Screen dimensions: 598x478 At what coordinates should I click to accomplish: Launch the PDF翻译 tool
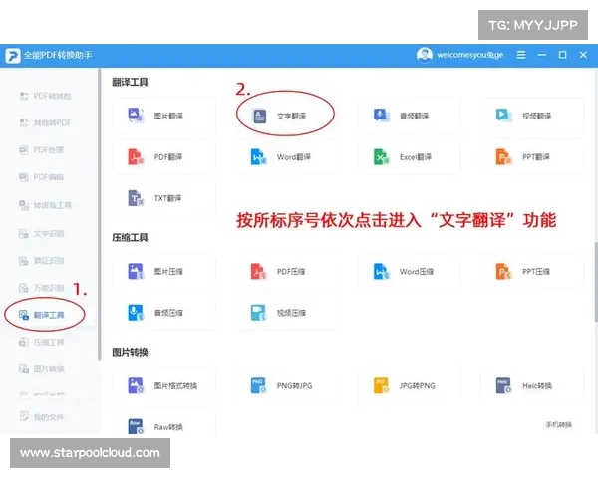164,157
